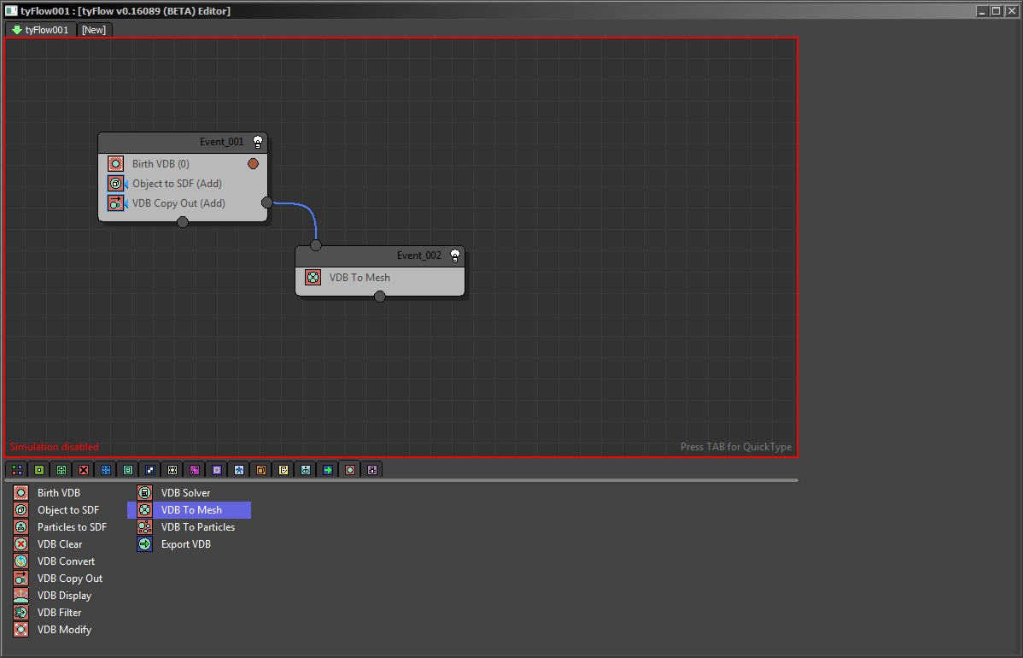Open the all-operators category tab with colored squares
This screenshot has height=658, width=1023.
coord(16,470)
